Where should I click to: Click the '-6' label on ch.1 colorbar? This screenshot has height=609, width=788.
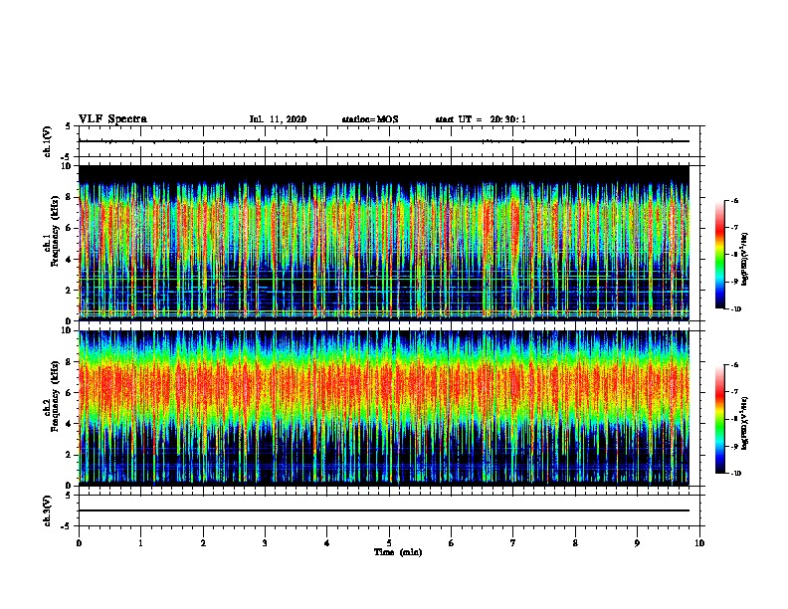pyautogui.click(x=734, y=200)
